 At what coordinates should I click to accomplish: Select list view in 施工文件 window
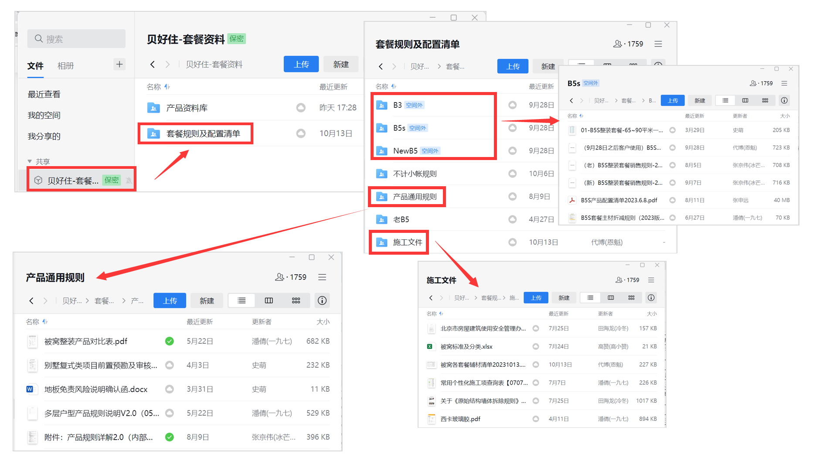pos(590,297)
